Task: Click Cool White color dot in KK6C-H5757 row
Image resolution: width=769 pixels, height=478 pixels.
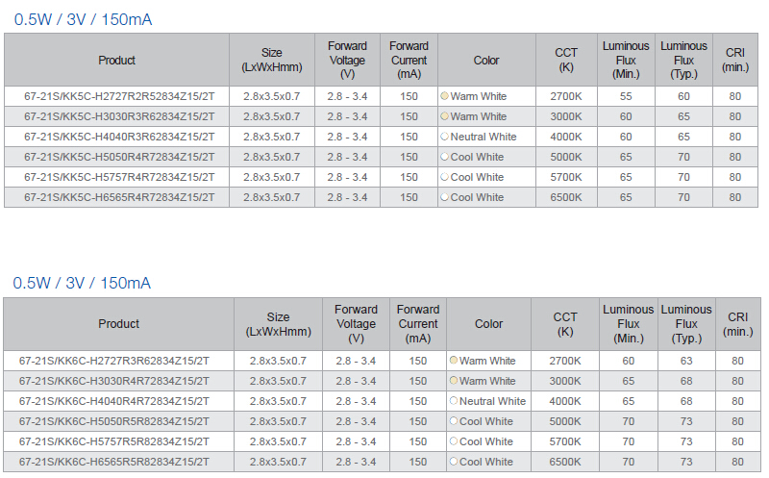Action: [454, 441]
